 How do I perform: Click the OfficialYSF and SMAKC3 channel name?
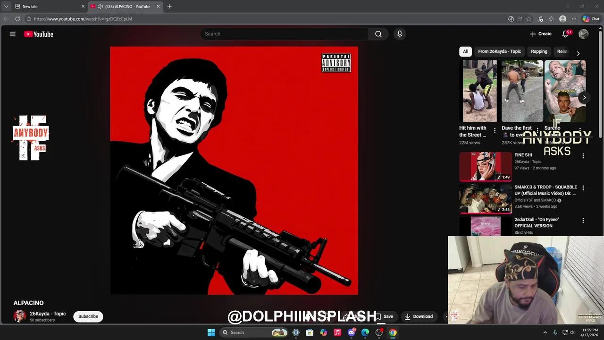(535, 200)
